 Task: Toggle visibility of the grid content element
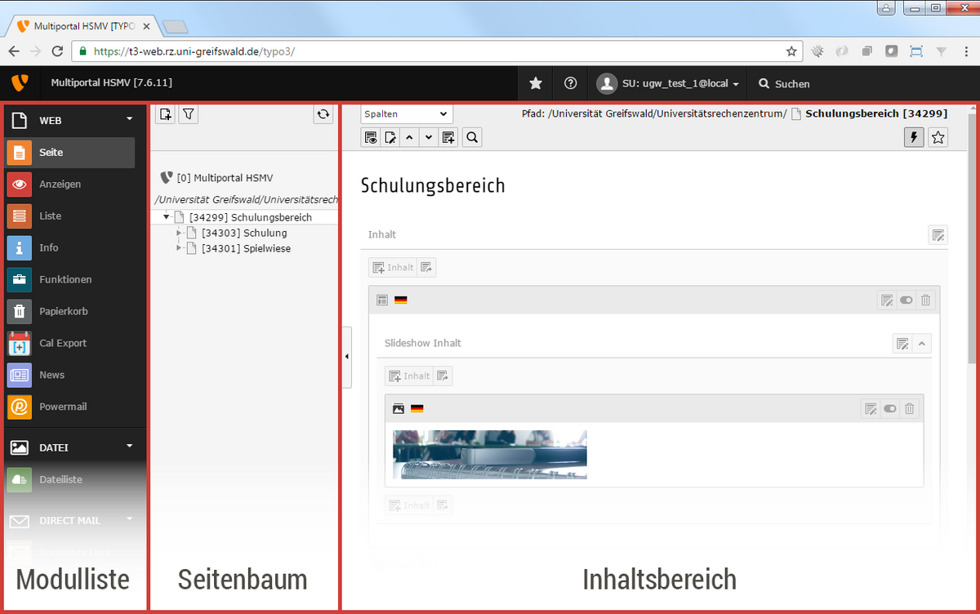(x=906, y=300)
